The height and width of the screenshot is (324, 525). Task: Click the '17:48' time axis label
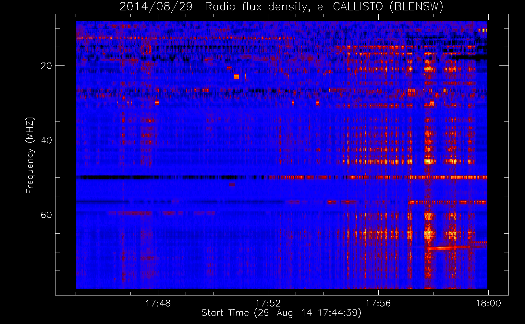point(158,304)
